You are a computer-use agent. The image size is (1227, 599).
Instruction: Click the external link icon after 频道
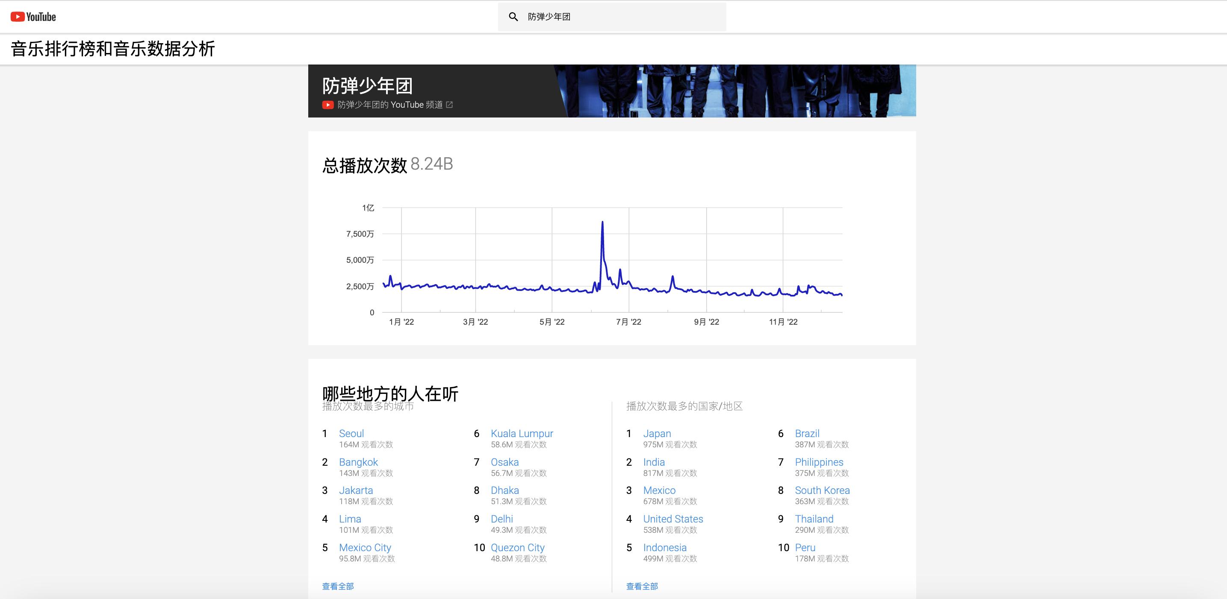449,105
